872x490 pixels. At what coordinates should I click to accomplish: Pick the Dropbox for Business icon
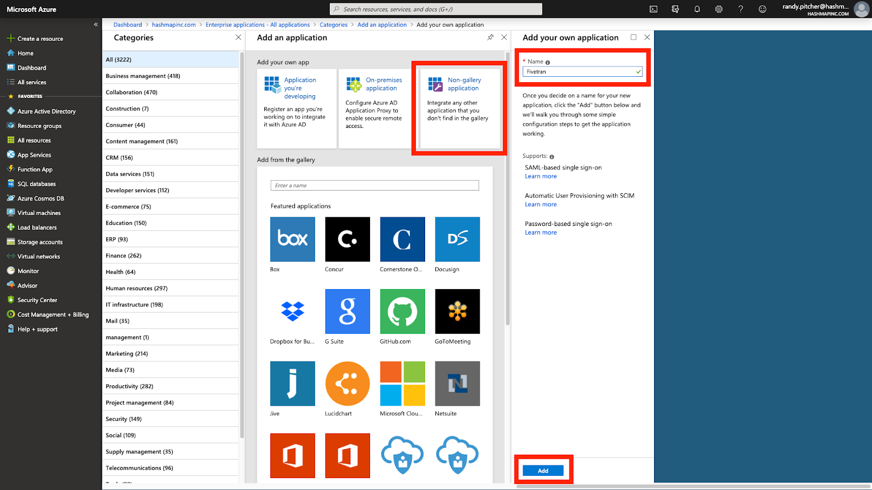pos(293,311)
